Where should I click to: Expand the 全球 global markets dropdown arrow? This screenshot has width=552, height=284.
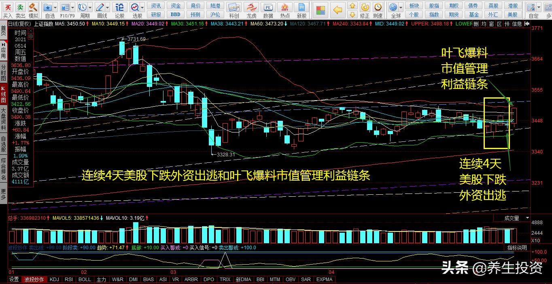pos(401,7)
